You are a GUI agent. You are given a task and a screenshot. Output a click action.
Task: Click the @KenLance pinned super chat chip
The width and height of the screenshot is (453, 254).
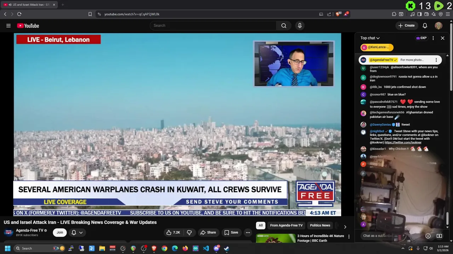coord(377,47)
